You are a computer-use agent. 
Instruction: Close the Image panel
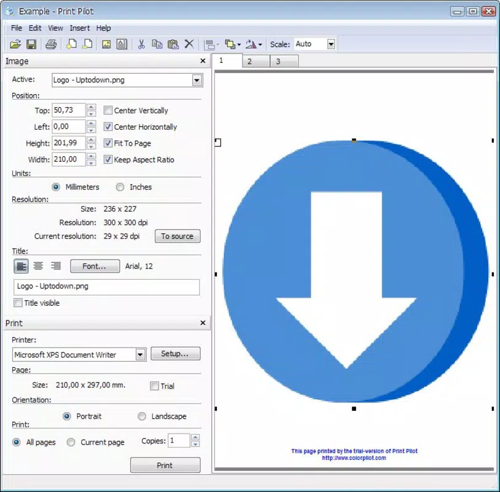point(203,61)
